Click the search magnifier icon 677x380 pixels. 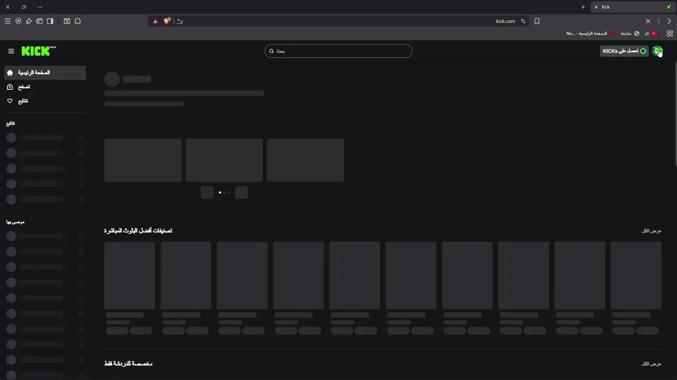pos(271,51)
